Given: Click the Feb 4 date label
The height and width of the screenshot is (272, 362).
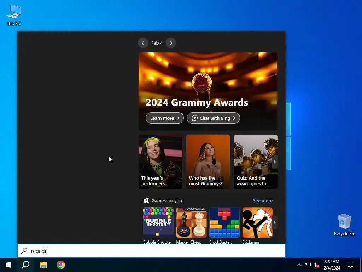Looking at the screenshot, I should (157, 43).
